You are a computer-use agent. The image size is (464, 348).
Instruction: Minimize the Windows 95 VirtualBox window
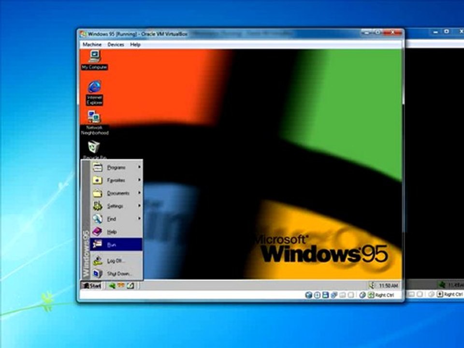coord(367,32)
